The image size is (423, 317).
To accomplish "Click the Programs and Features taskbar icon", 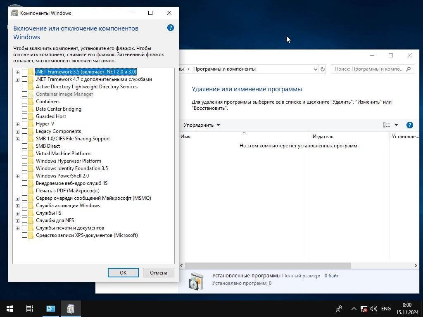I will (71, 309).
